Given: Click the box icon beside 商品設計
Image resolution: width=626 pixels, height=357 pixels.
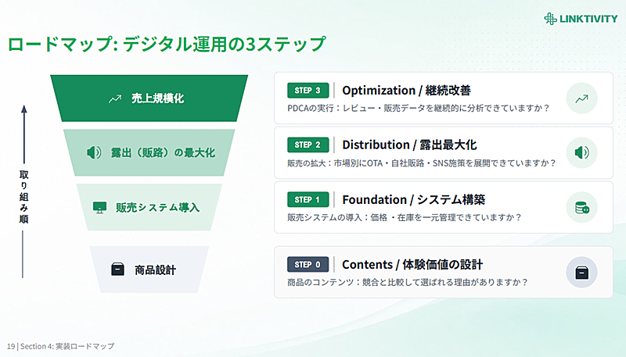Looking at the screenshot, I should pyautogui.click(x=117, y=270).
